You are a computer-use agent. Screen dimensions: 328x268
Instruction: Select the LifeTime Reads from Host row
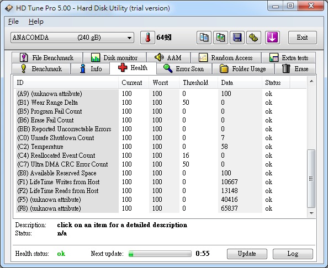pyautogui.click(x=161, y=191)
